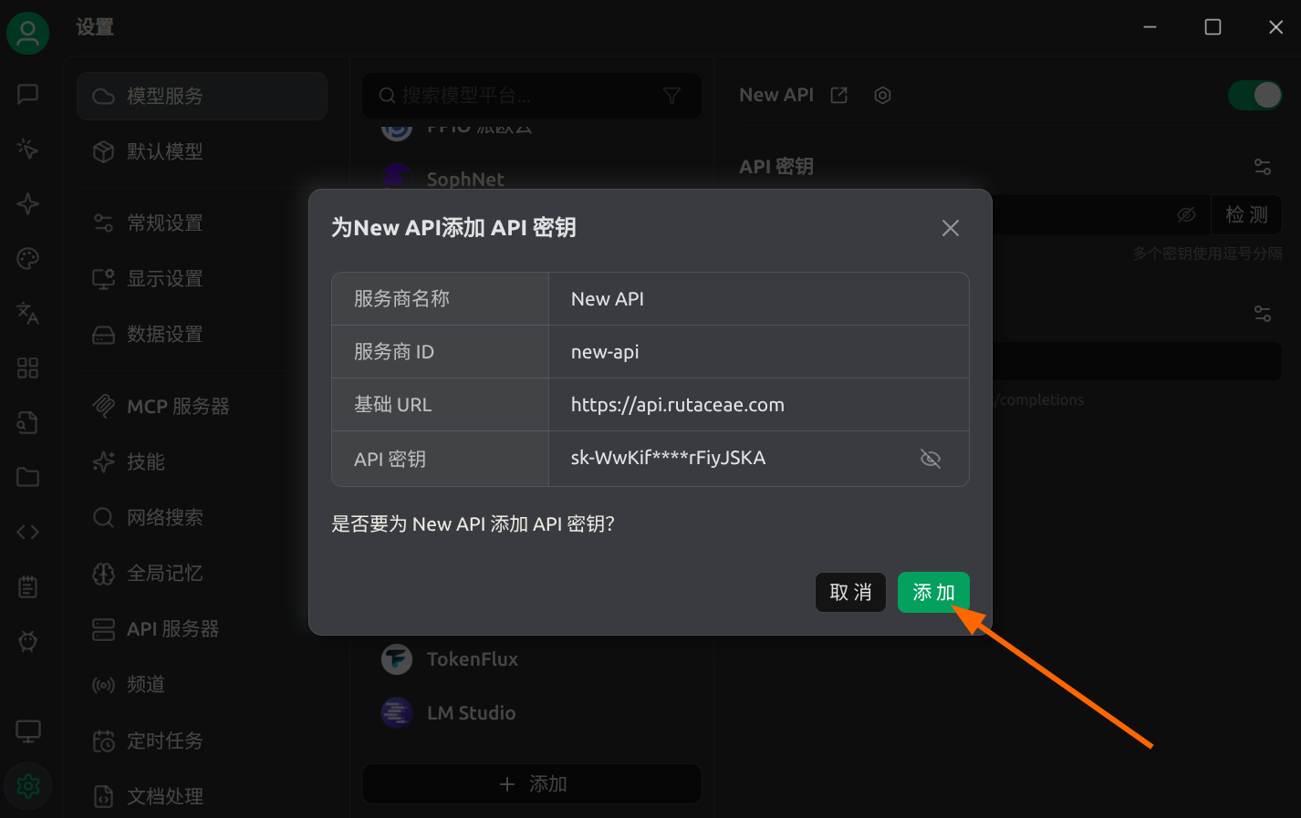Viewport: 1301px width, 818px height.
Task: Click the four-point sparkle icon in the sidebar
Action: (x=27, y=203)
